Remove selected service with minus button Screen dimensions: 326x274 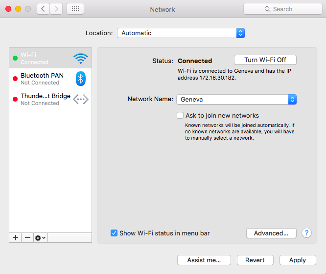[27, 237]
